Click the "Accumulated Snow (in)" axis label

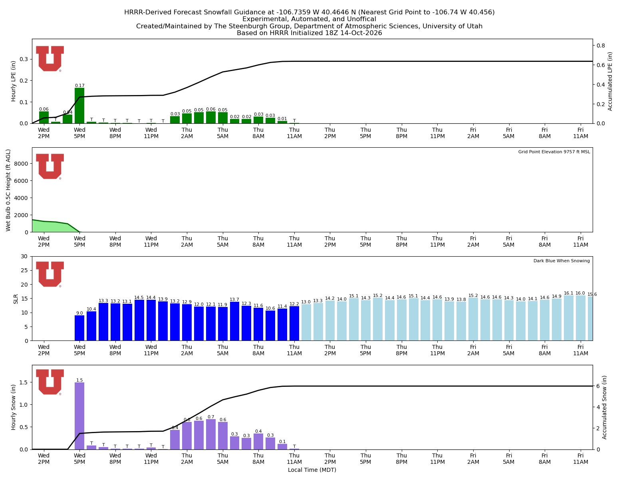coord(605,407)
